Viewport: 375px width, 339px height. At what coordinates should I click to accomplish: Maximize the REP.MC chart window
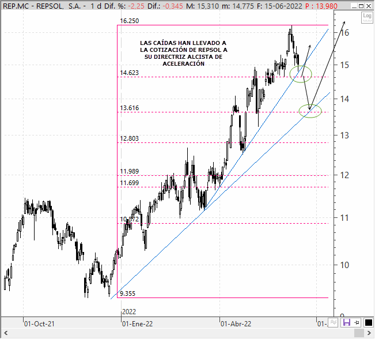[x=361, y=6]
